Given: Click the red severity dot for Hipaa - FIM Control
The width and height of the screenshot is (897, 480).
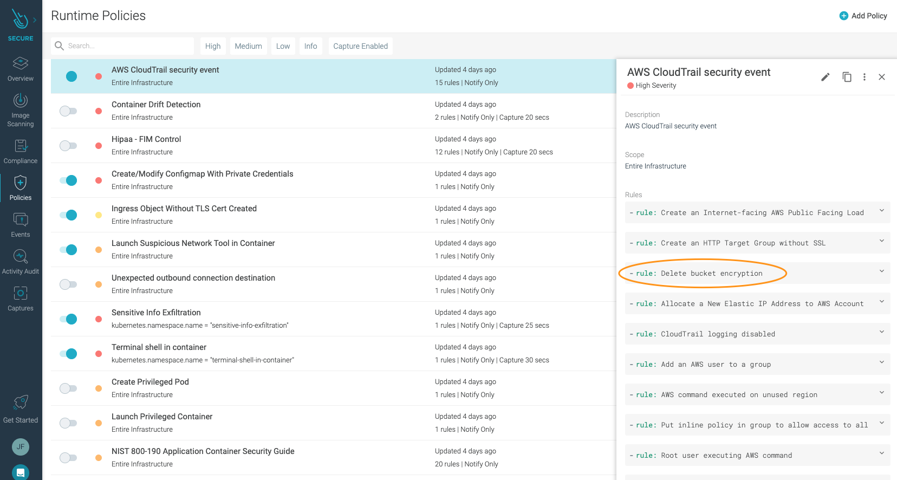Looking at the screenshot, I should [99, 146].
